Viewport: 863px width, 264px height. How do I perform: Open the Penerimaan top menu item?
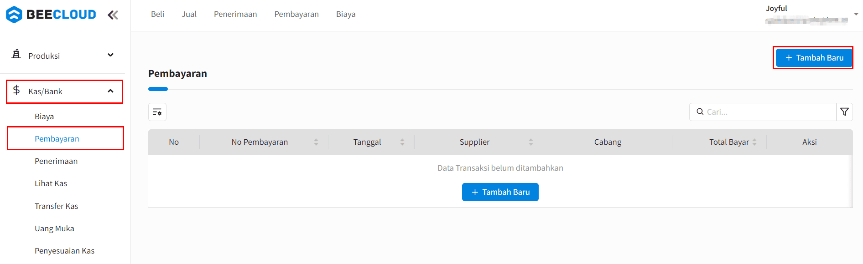pyautogui.click(x=235, y=14)
